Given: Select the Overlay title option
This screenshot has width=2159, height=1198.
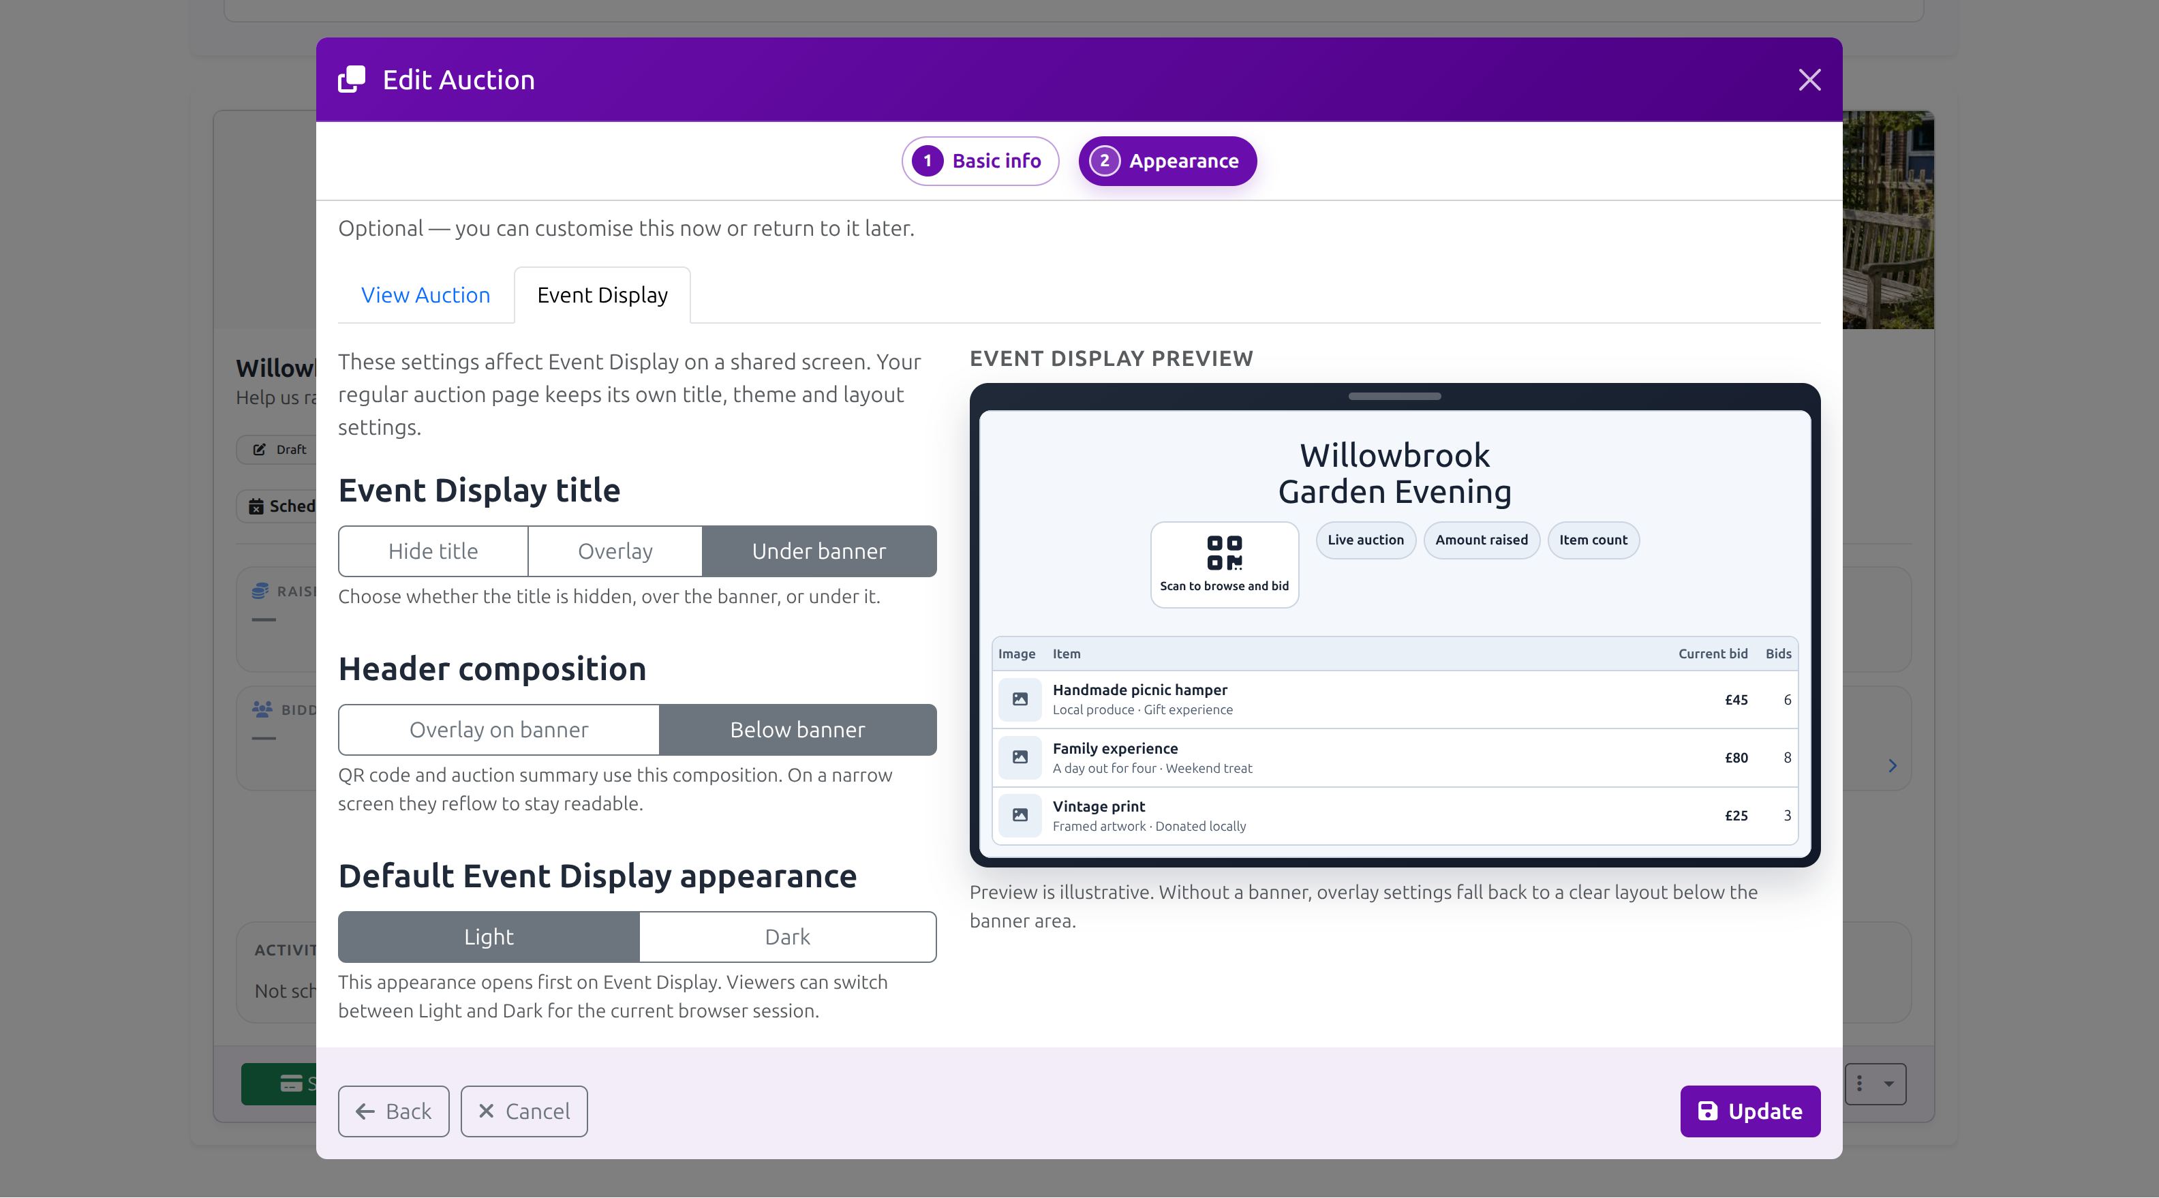Looking at the screenshot, I should tap(615, 551).
